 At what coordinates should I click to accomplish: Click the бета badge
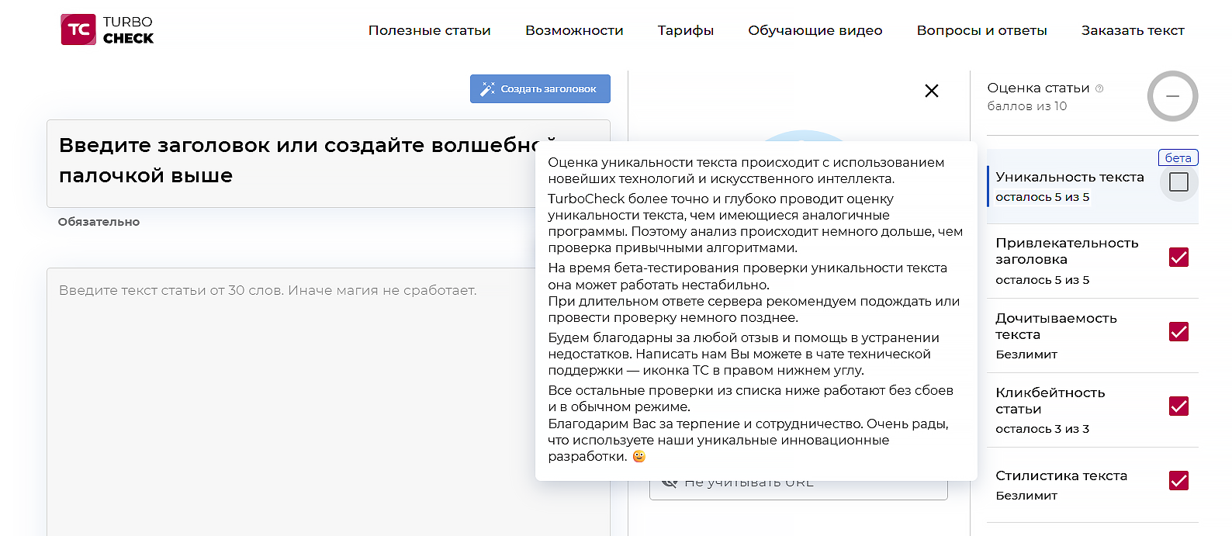(x=1178, y=157)
